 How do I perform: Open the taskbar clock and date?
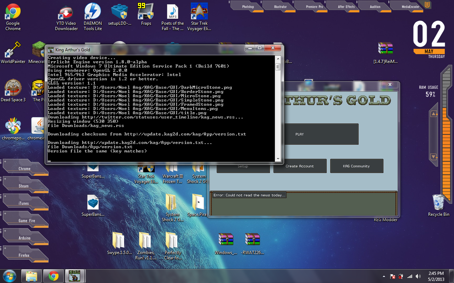coord(436,276)
